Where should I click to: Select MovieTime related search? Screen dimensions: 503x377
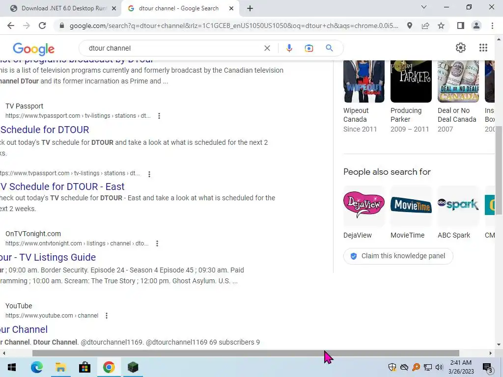[411, 213]
